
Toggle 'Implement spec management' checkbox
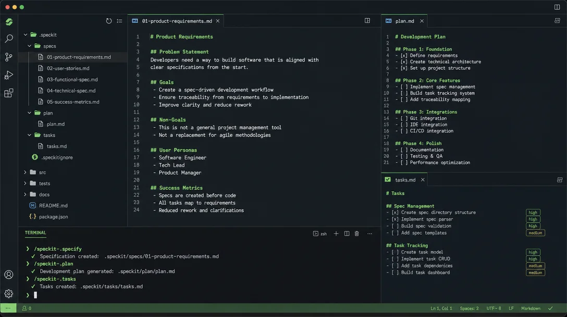404,87
